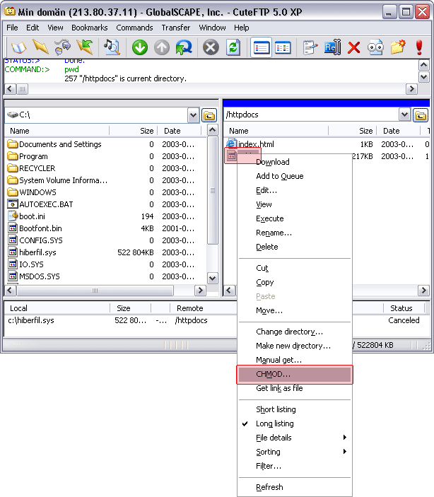Screen dimensions: 434x497
Task: Open the remote /httpdocs path dropdown
Action: pos(404,115)
